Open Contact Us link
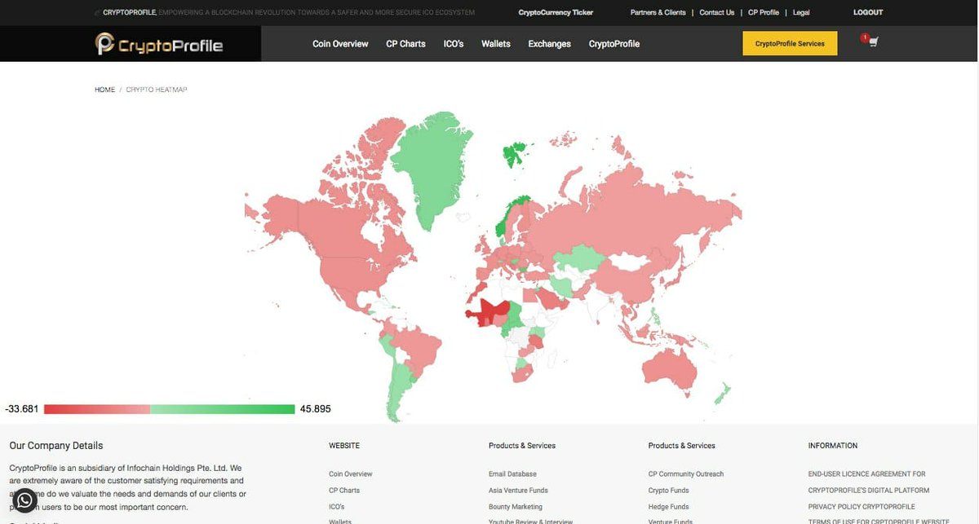 [717, 13]
